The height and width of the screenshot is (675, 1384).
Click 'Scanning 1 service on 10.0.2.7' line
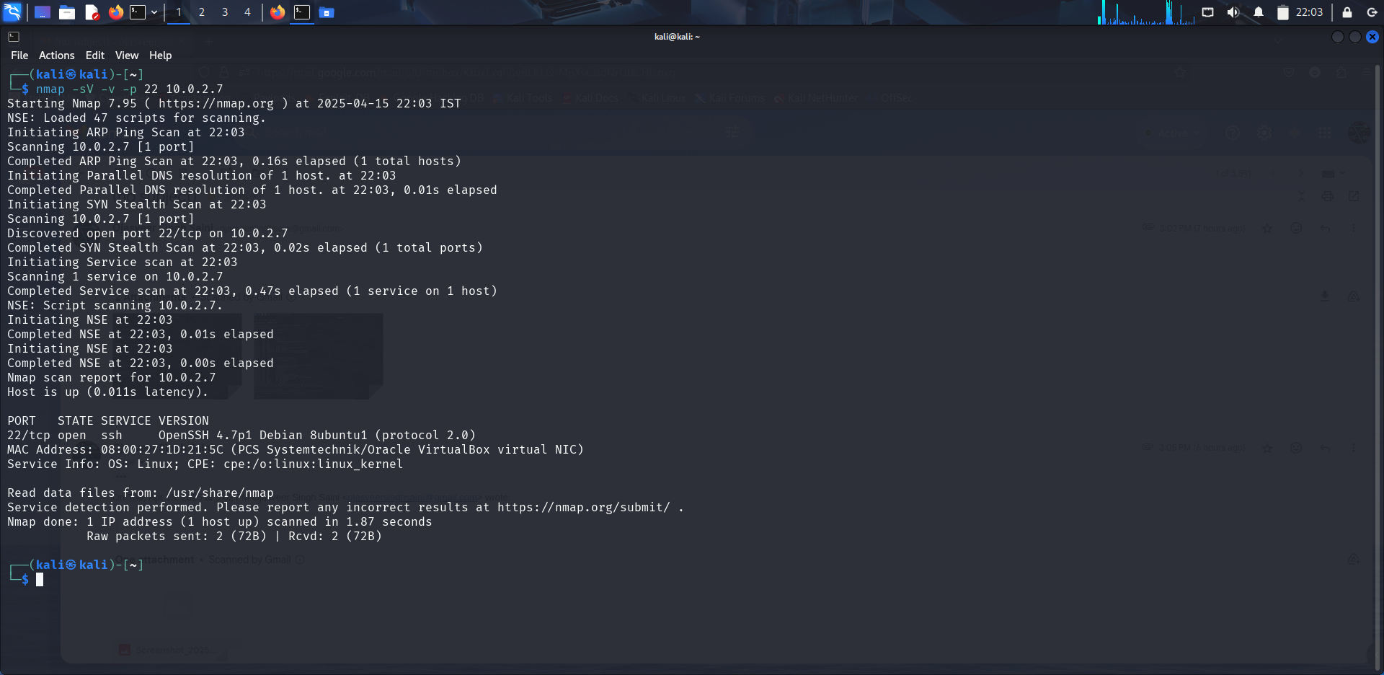point(115,277)
